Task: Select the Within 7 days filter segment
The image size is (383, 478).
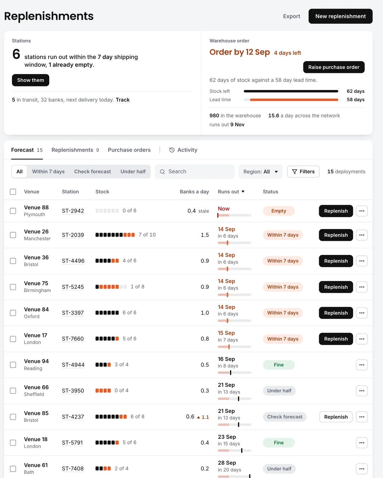Action: pyautogui.click(x=48, y=172)
